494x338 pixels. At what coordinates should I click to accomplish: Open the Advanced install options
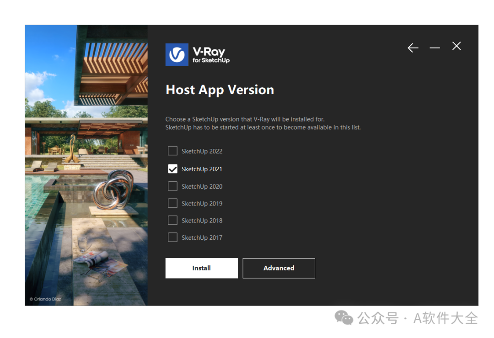click(279, 268)
